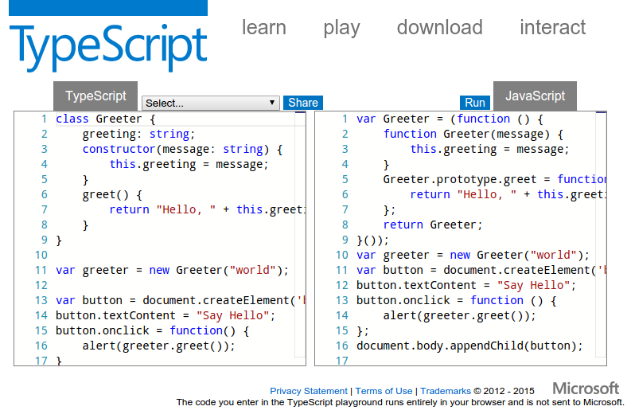Click line number 10 in TypeScript editor

[x=41, y=256]
